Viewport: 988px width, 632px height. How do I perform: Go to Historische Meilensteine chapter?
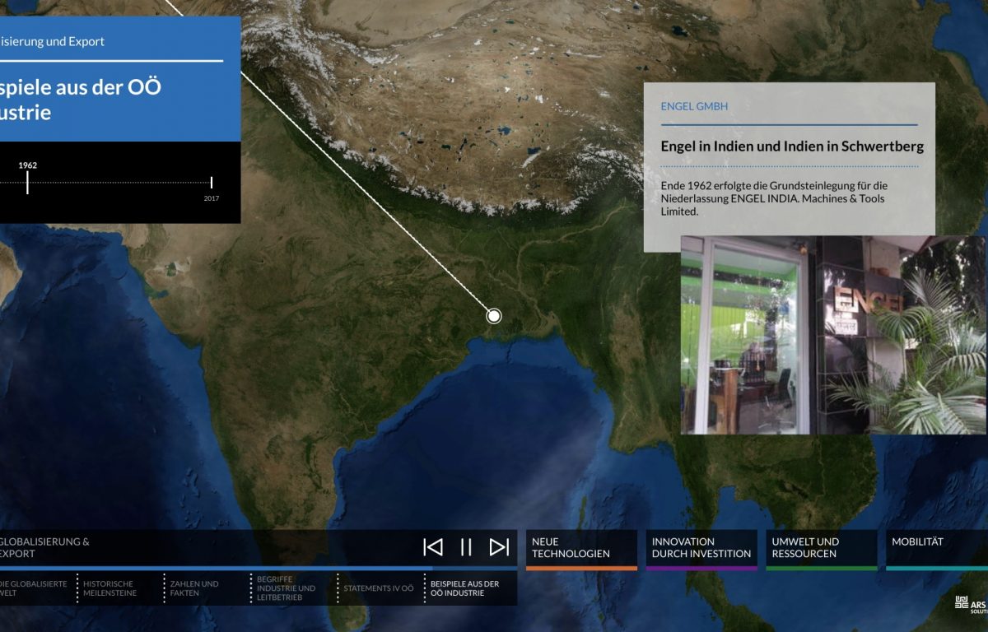pos(110,588)
